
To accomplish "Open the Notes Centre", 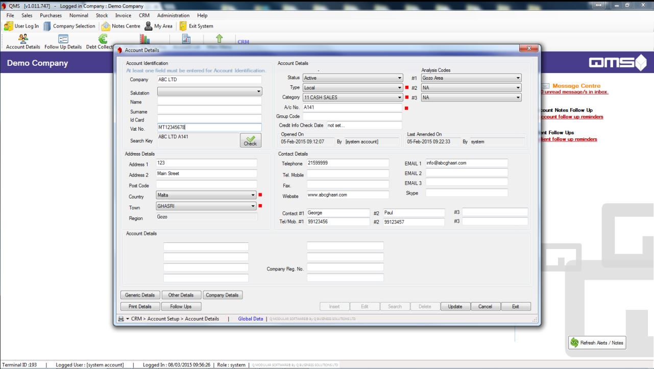I will [120, 26].
